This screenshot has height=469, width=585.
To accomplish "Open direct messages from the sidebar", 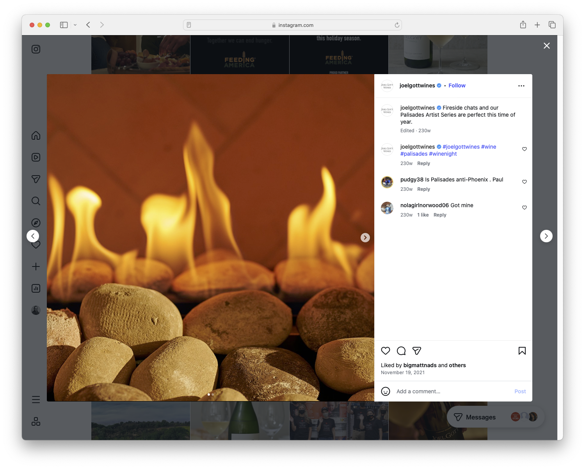I will pyautogui.click(x=36, y=179).
